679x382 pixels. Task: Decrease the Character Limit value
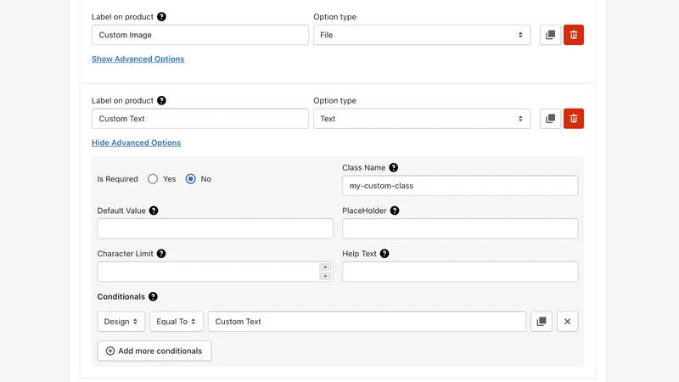point(325,277)
